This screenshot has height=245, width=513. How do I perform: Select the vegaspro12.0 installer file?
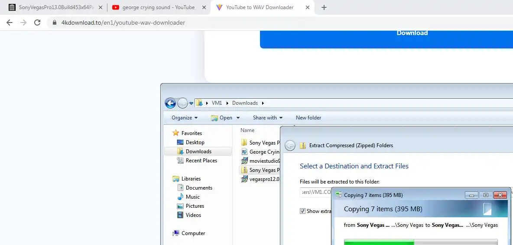pyautogui.click(x=260, y=179)
